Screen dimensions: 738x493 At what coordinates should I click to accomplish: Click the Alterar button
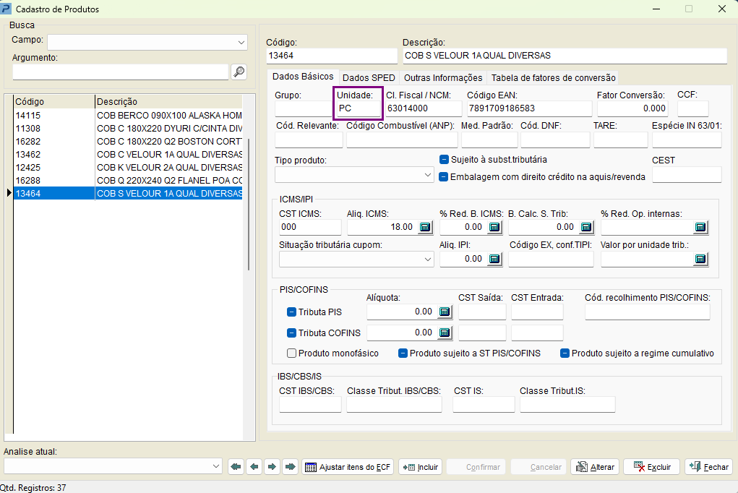(596, 467)
